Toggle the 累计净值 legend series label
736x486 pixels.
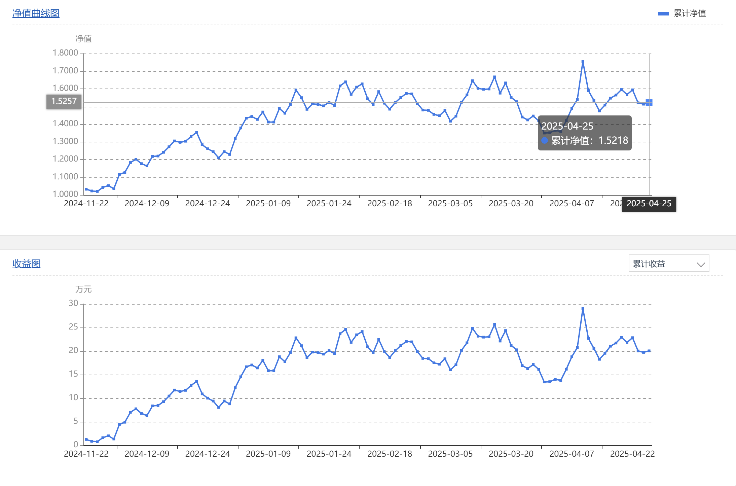[690, 13]
